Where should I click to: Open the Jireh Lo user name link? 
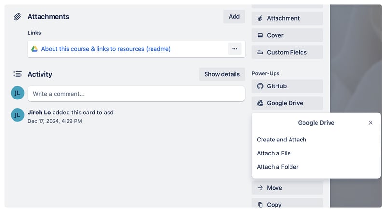39,113
